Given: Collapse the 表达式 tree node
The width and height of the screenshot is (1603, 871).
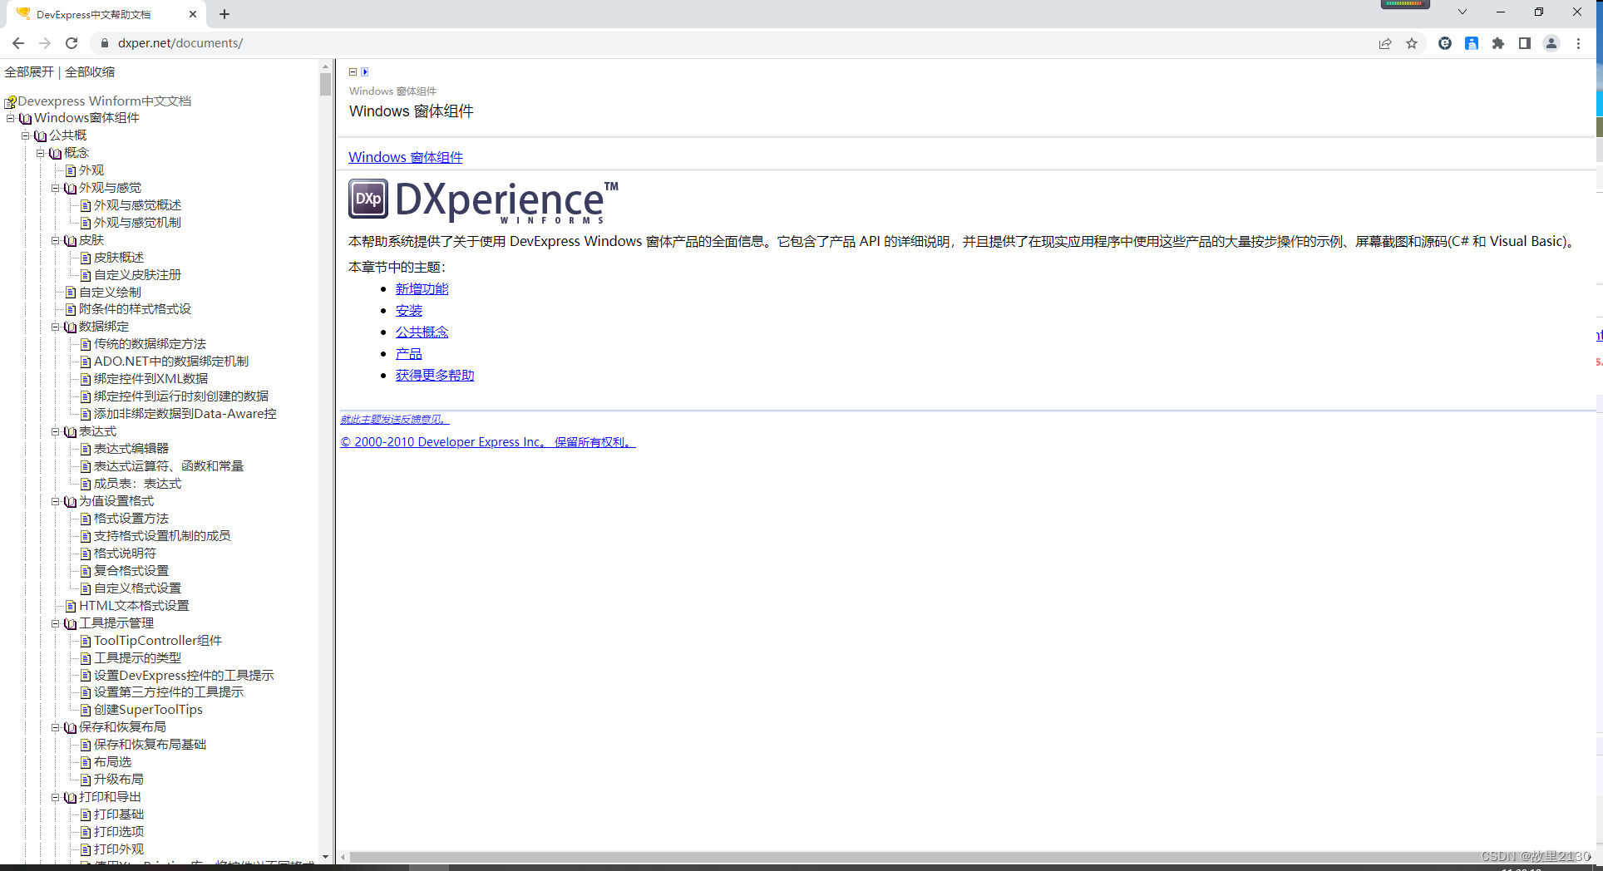Looking at the screenshot, I should [x=56, y=431].
